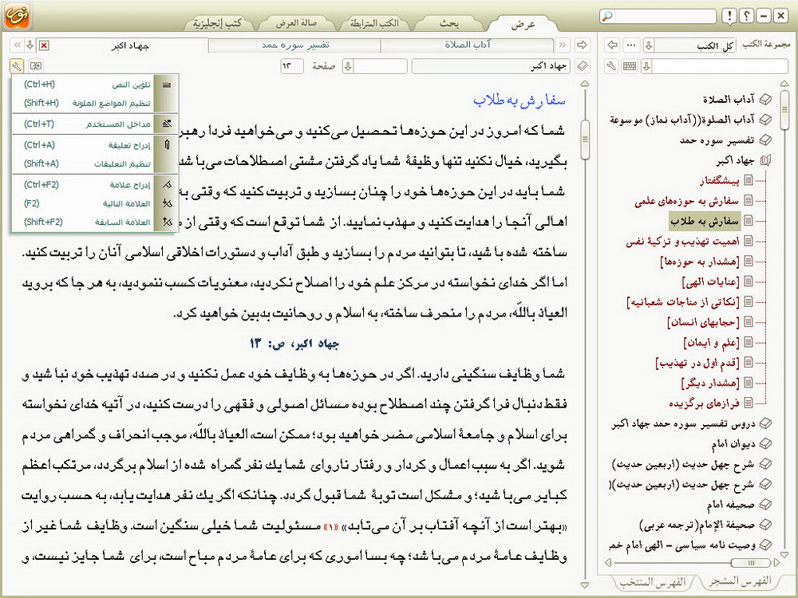Viewport: 798px width, 598px height.
Task: Click the double chevron right of آداب الصلاة tab
Action: [563, 45]
